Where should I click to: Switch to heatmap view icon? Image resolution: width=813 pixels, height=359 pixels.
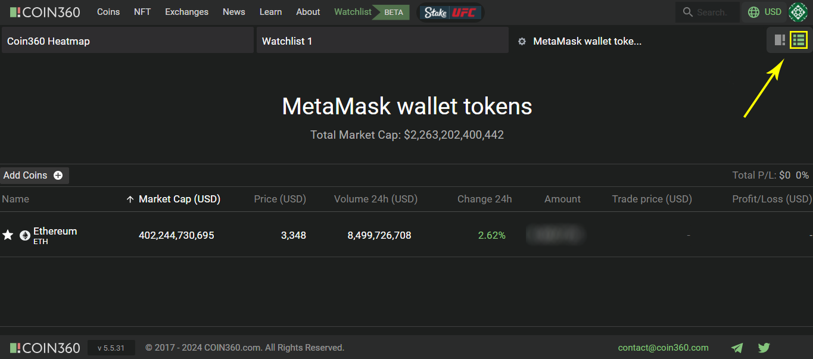tap(780, 40)
